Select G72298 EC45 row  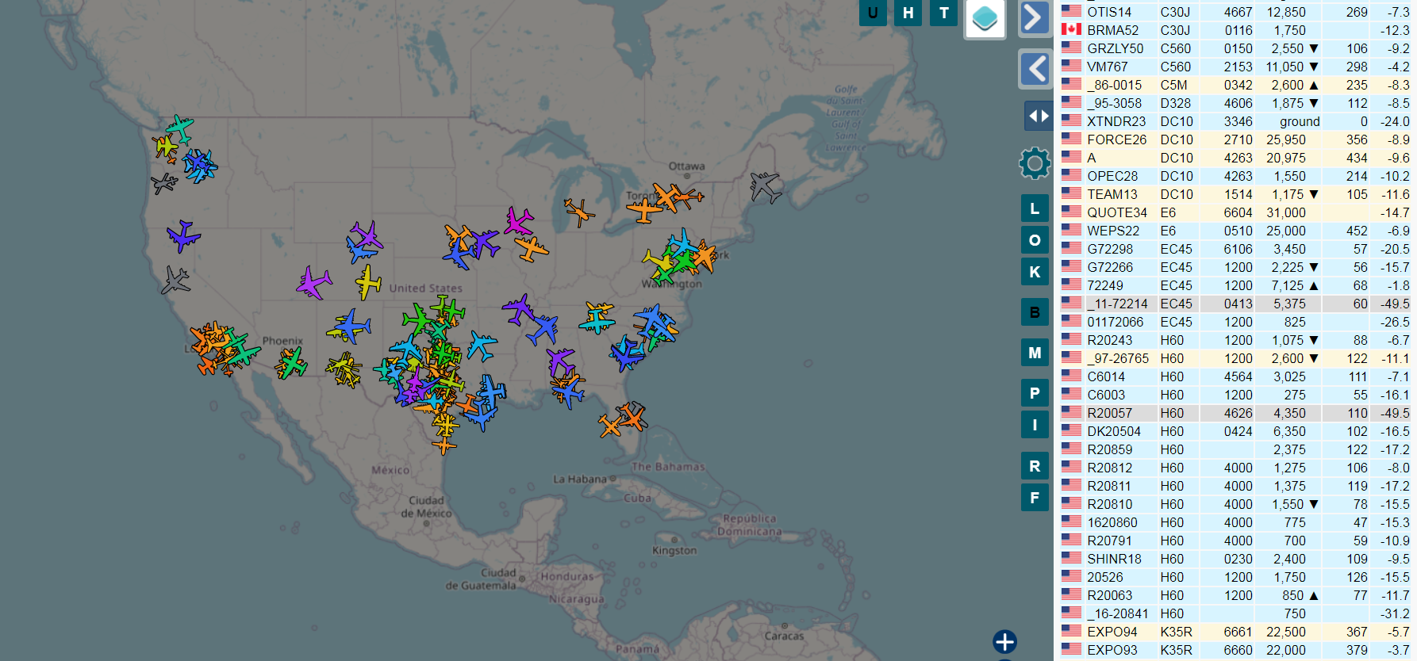(x=1235, y=249)
